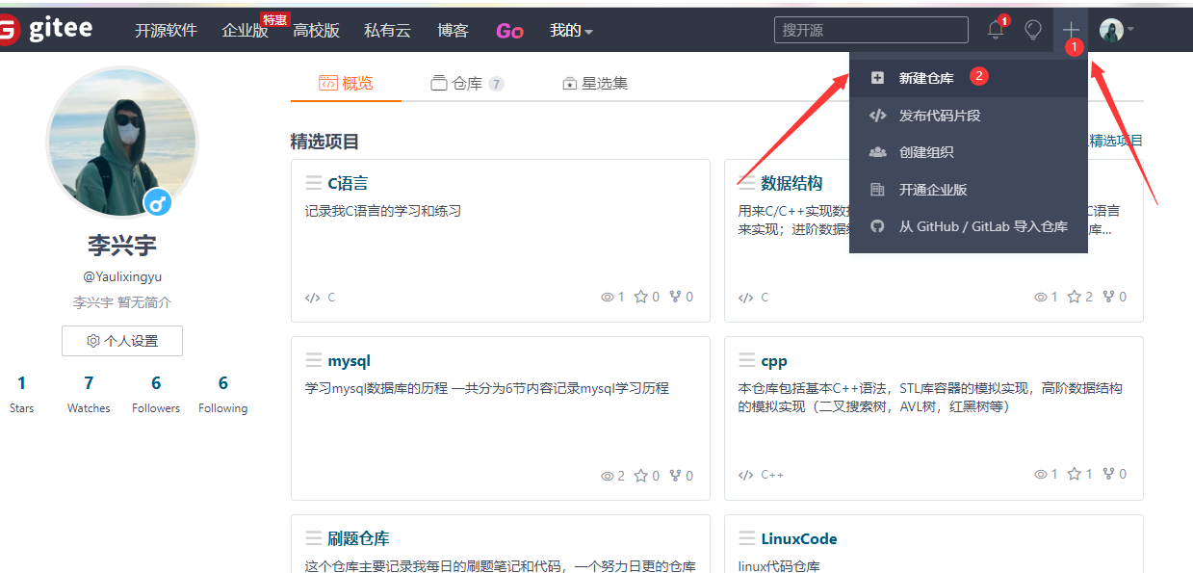Viewport: 1193px width, 573px height.
Task: Click the fork icon on C语言 card
Action: click(x=676, y=297)
